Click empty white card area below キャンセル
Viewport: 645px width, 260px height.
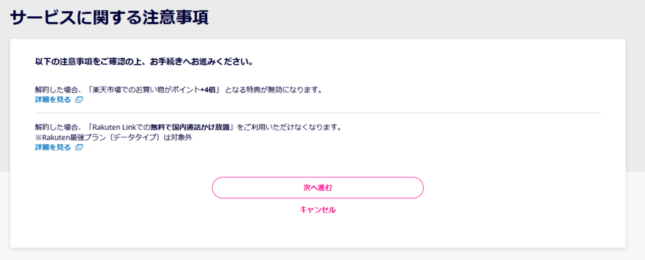tap(317, 232)
